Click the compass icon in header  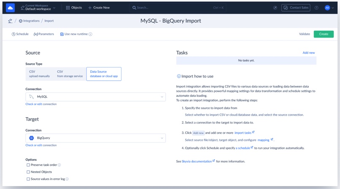275,8
